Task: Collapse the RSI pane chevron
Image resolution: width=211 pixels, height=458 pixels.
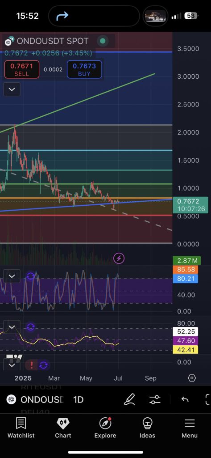Action: pyautogui.click(x=12, y=327)
